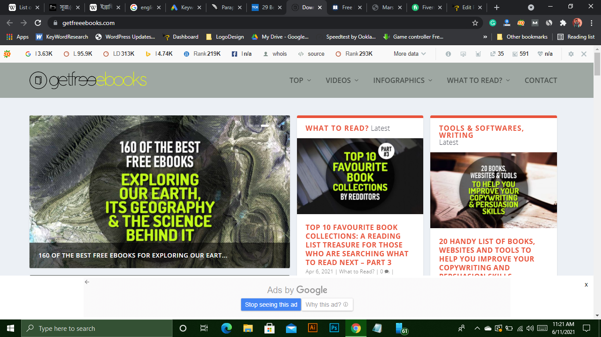Close the SEOquake toolbar
This screenshot has width=601, height=337.
tap(584, 54)
